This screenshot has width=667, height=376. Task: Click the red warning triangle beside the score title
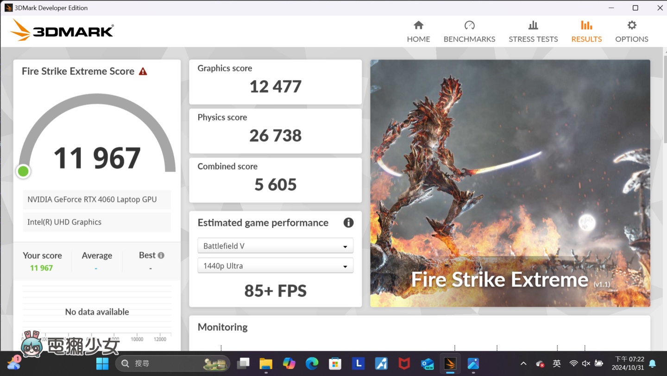(143, 71)
